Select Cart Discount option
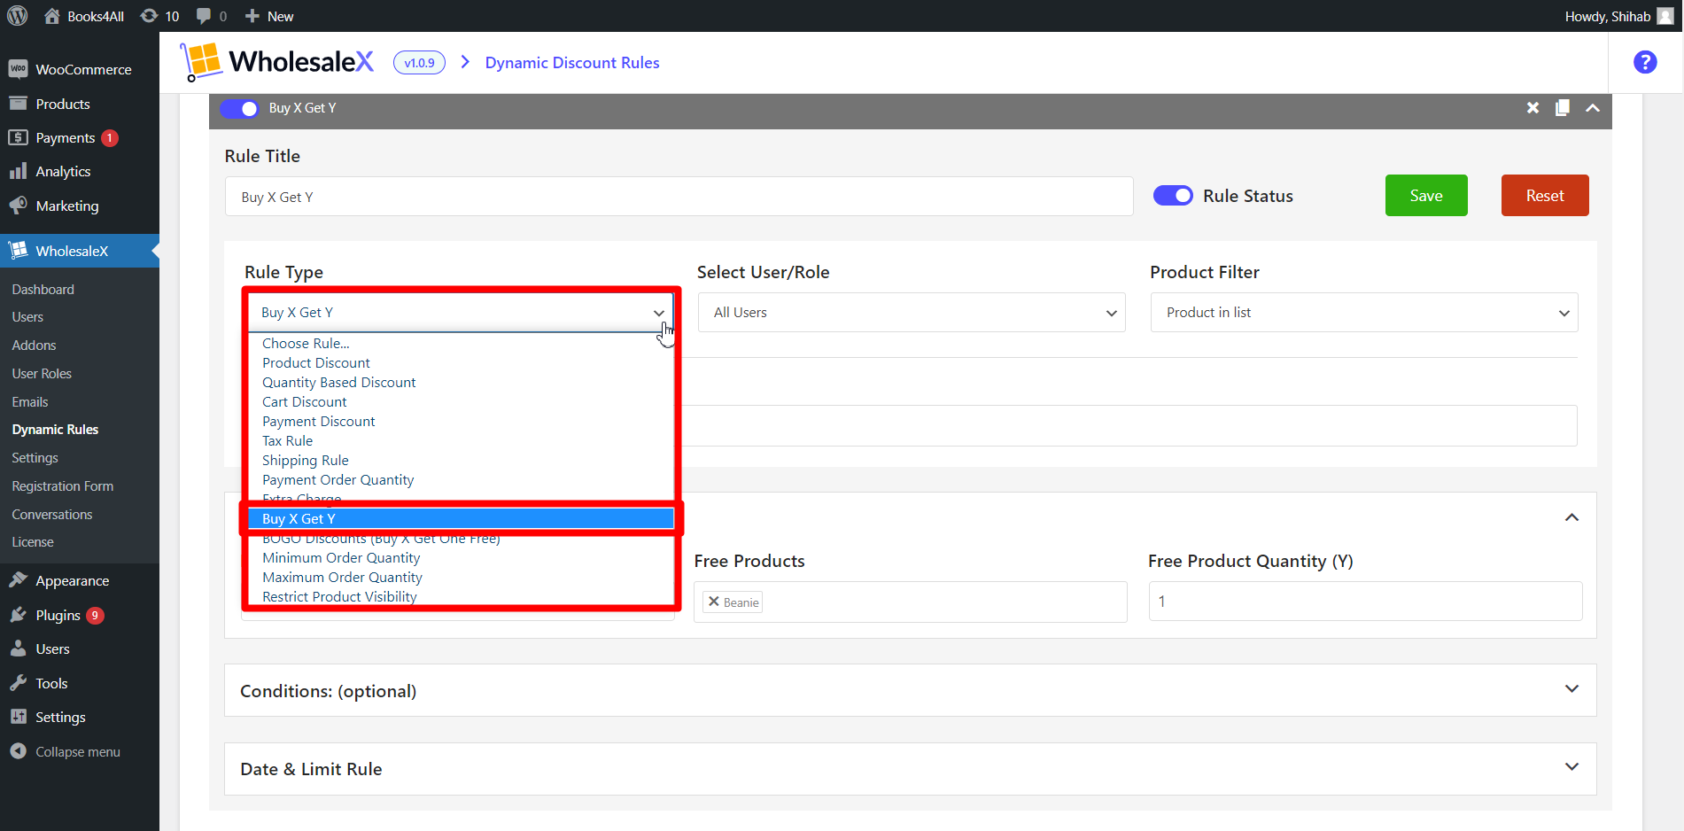The image size is (1684, 831). 305,401
